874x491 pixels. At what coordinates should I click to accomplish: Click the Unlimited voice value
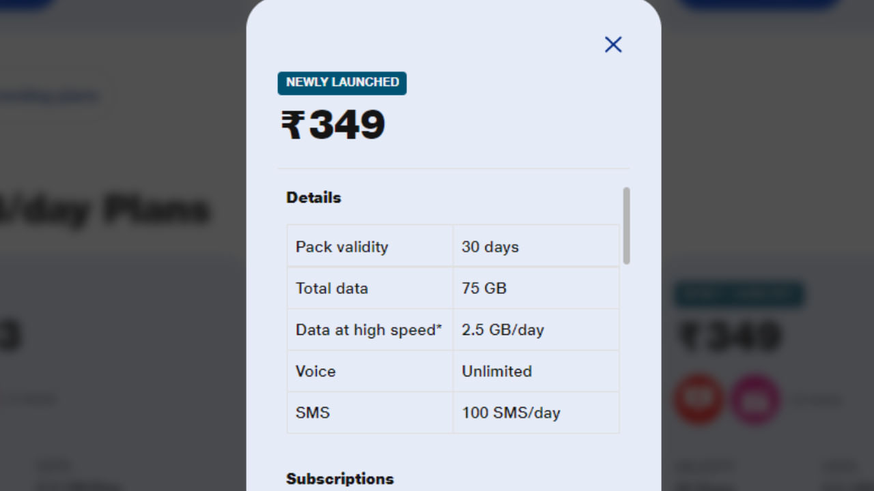click(497, 371)
